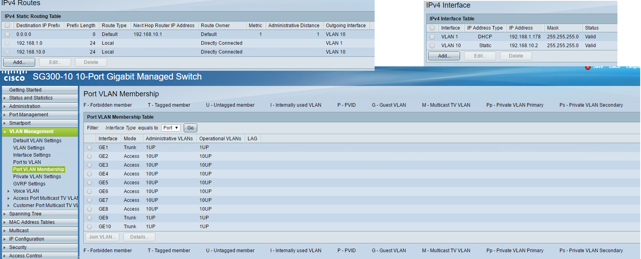Open the Interface Settings page
The width and height of the screenshot is (641, 259).
tap(32, 155)
